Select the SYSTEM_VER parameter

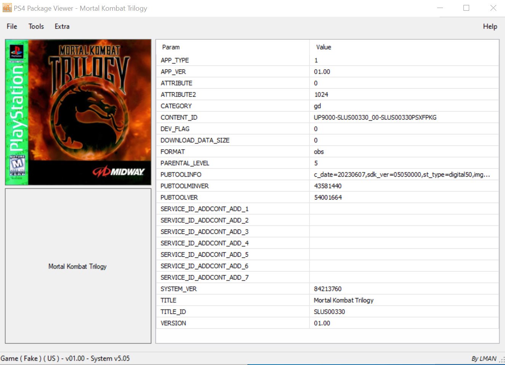[x=178, y=289]
